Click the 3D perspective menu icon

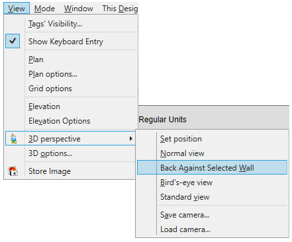[14, 139]
